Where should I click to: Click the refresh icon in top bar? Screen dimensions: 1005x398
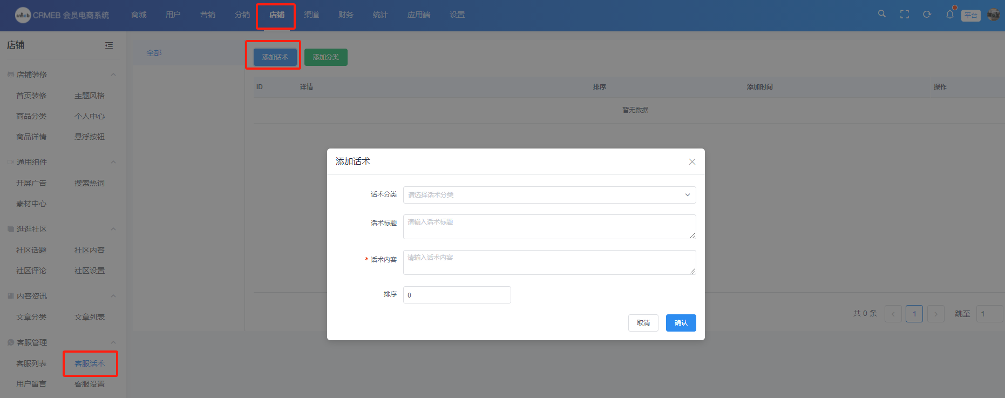pyautogui.click(x=927, y=15)
